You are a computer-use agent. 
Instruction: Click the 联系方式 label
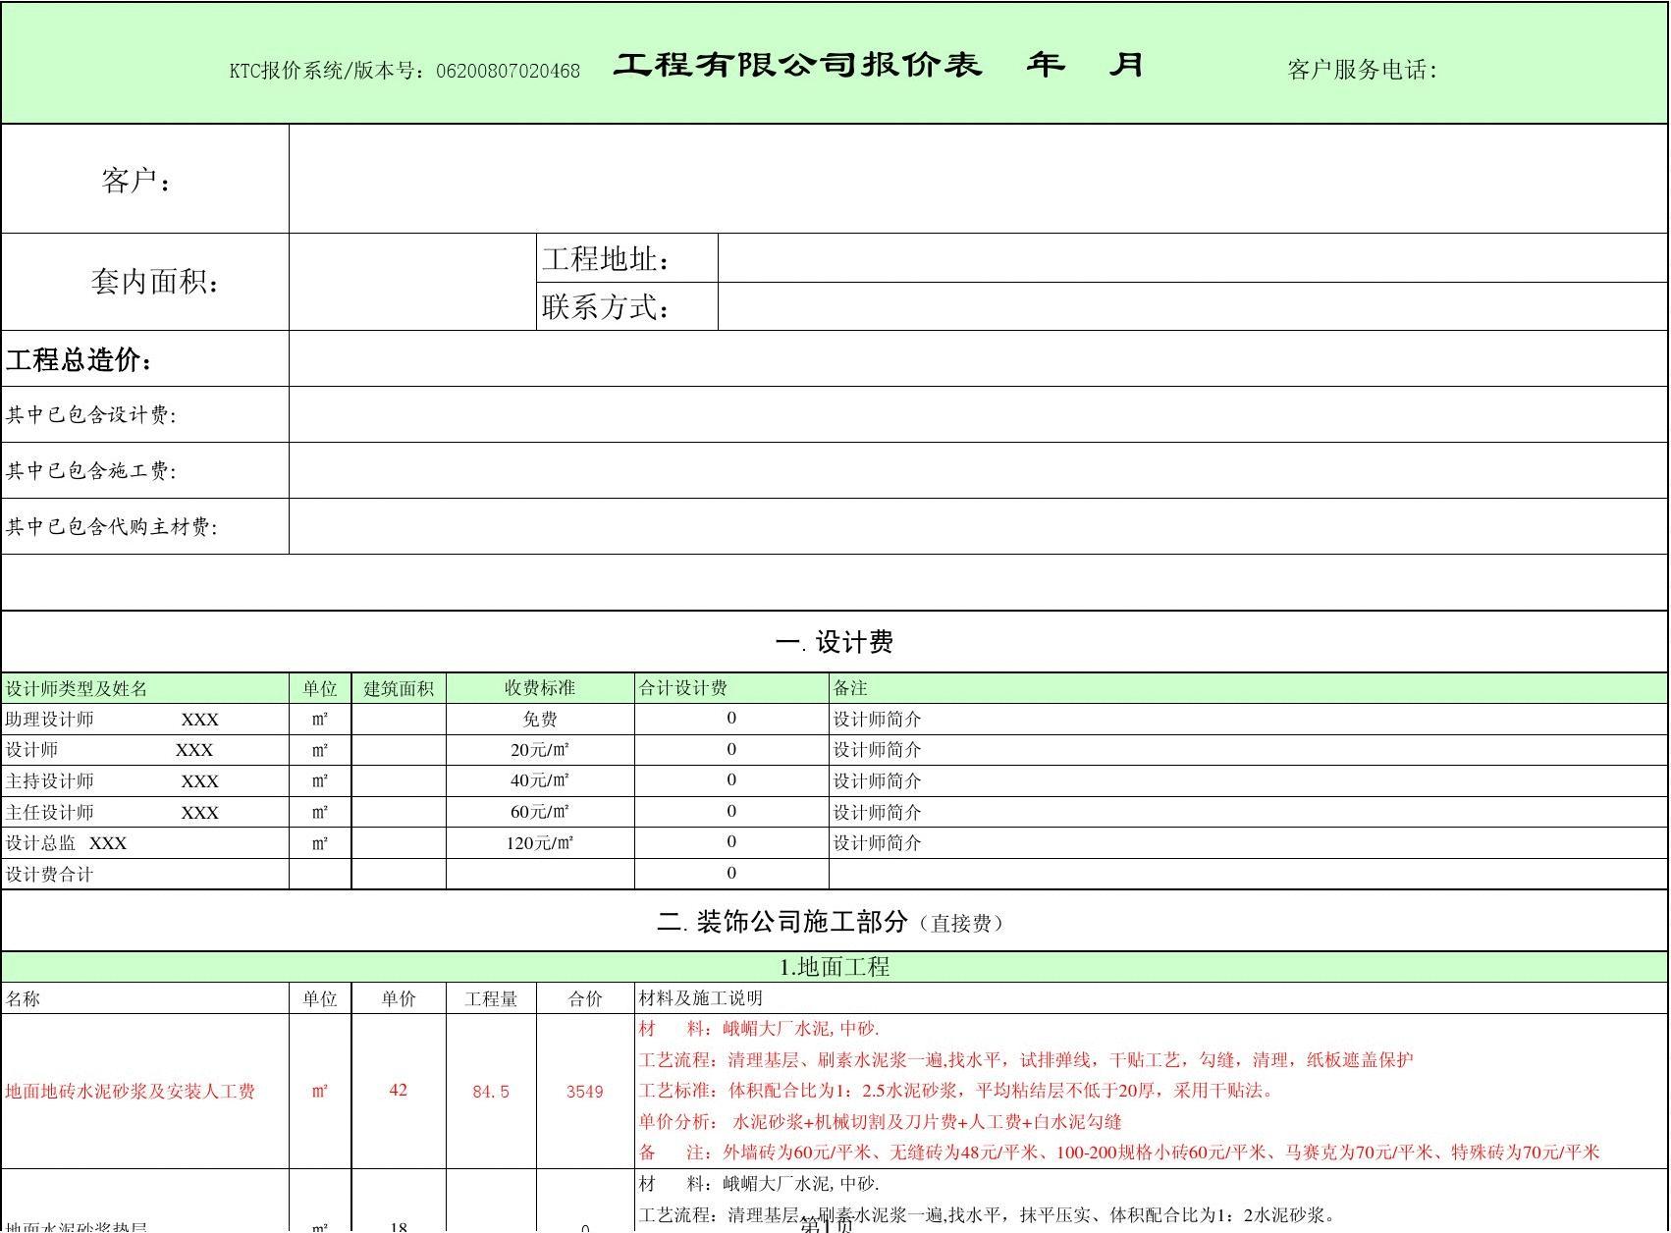(607, 307)
